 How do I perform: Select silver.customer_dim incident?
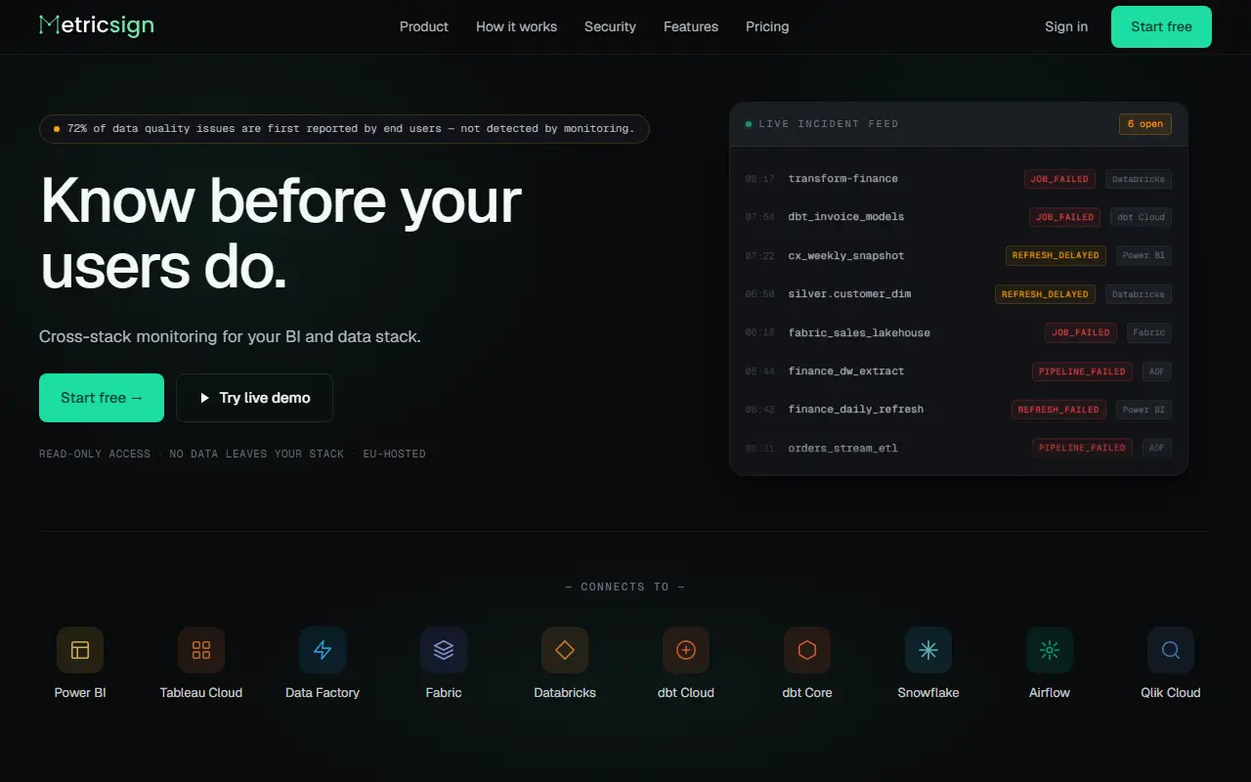[958, 294]
